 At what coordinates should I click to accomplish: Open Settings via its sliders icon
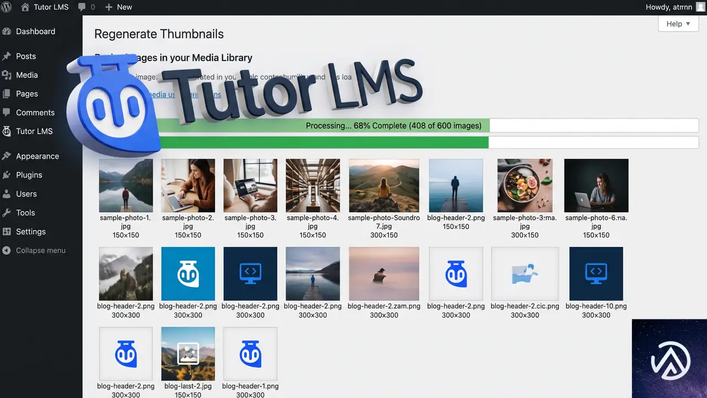(7, 232)
